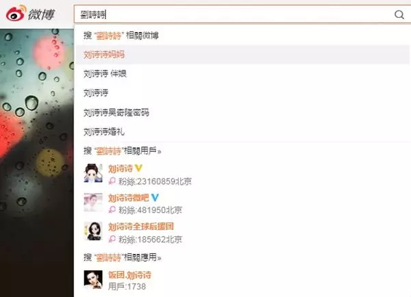
Task: Select suggestion 刘诗诗吴奇隆密码
Action: [242, 113]
